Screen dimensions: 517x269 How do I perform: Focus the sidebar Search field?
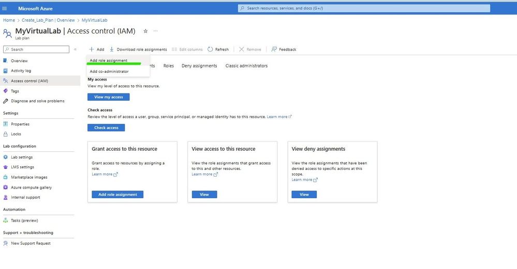[x=36, y=50]
